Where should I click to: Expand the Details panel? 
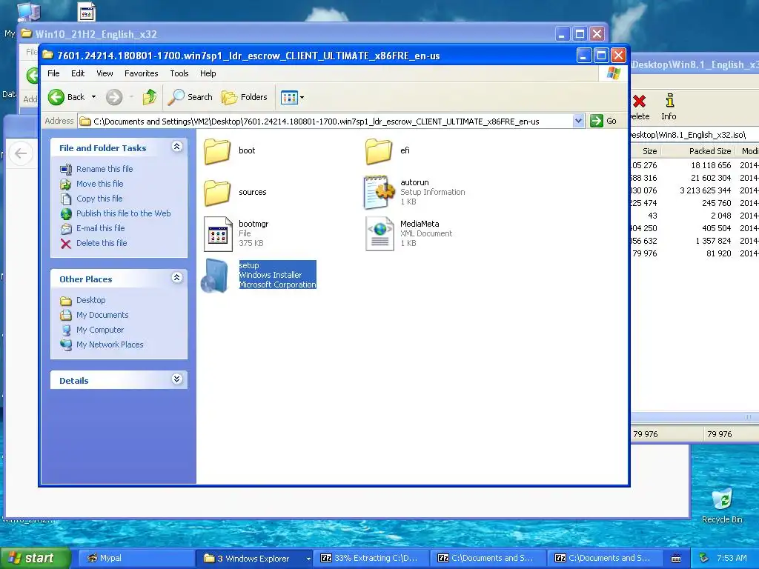point(177,380)
